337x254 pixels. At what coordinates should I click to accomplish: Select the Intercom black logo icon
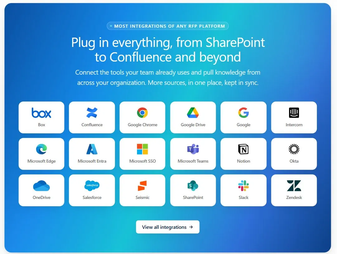pyautogui.click(x=294, y=113)
